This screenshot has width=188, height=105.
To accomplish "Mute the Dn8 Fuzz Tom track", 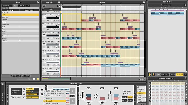I will click(x=56, y=20).
